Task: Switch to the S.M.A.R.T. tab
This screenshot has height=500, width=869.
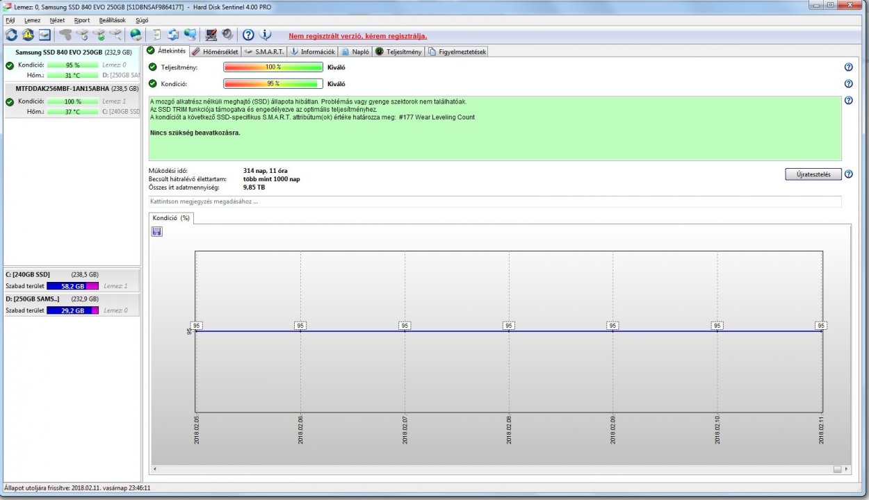Action: pyautogui.click(x=265, y=52)
